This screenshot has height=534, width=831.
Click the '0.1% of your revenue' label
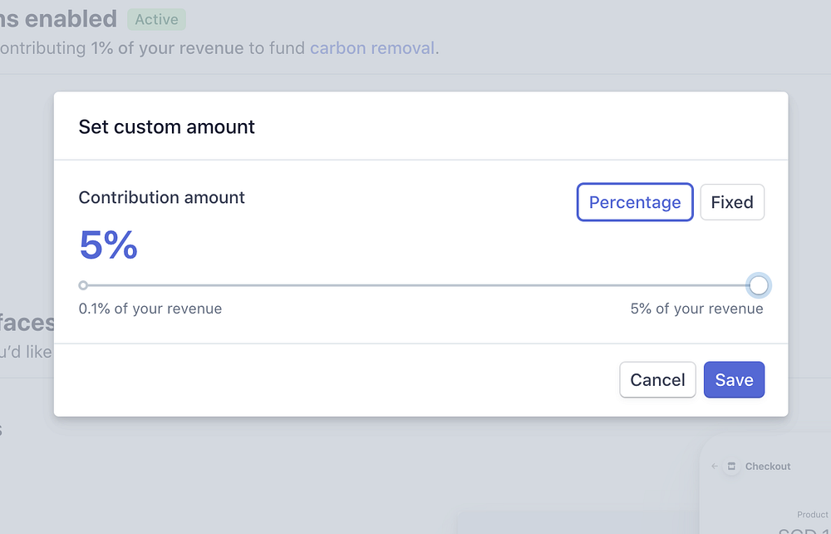(150, 309)
